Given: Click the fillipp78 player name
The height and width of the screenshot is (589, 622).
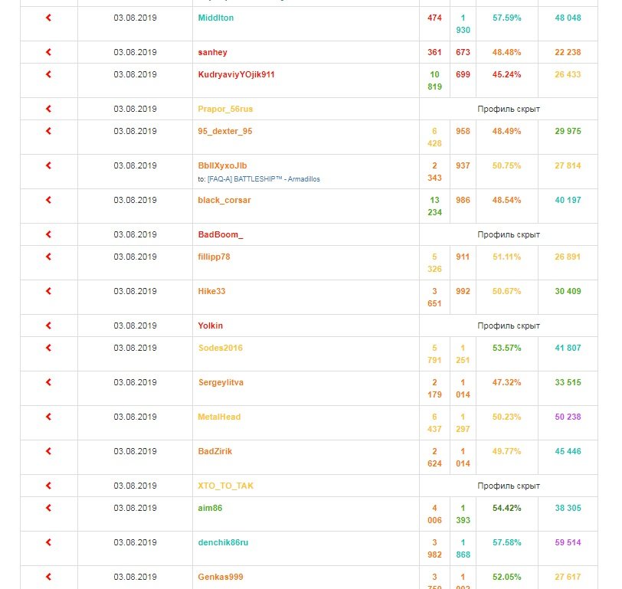Looking at the screenshot, I should pyautogui.click(x=214, y=257).
